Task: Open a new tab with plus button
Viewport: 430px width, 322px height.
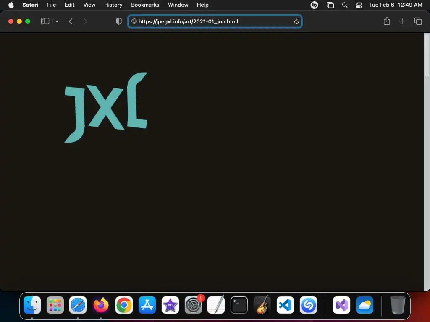Action: coord(402,21)
